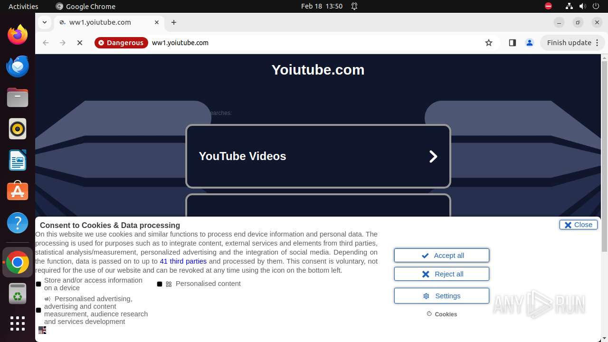
Task: Click the page vertical scrollbar
Action: [604, 157]
